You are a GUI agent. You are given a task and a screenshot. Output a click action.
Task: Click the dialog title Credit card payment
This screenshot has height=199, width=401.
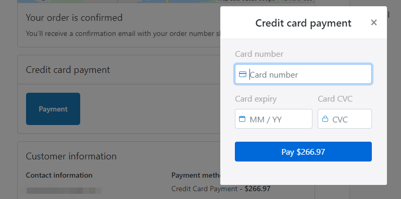click(x=303, y=23)
